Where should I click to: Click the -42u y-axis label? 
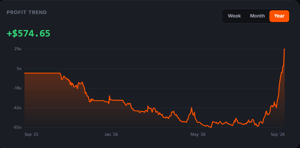click(17, 108)
